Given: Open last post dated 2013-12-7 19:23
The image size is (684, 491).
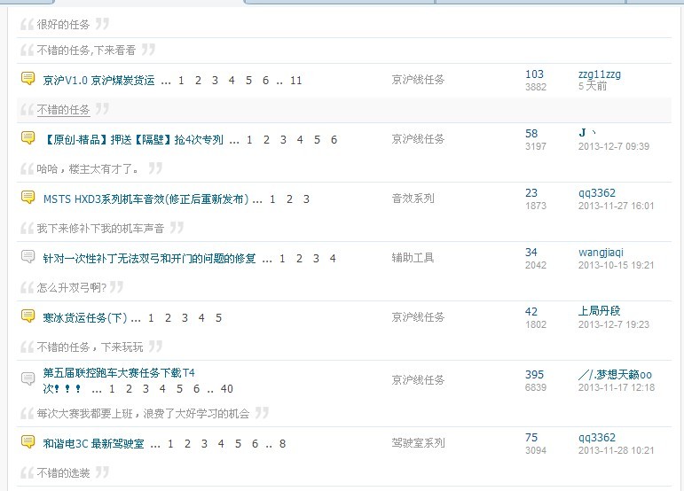Looking at the screenshot, I should 614,325.
